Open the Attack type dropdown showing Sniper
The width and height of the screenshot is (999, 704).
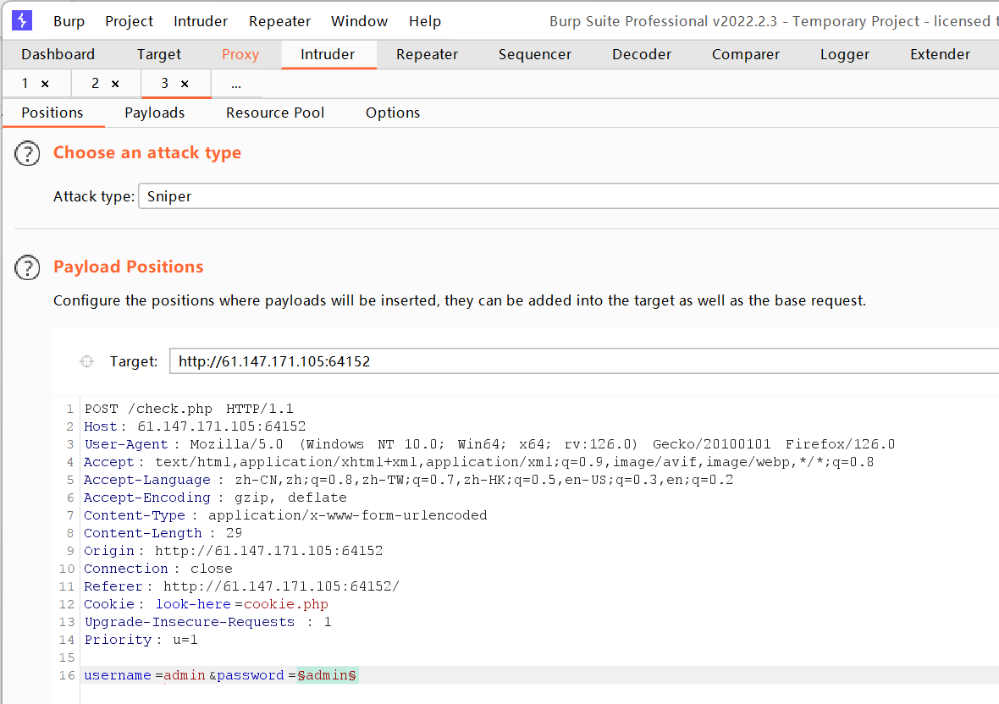tap(568, 196)
